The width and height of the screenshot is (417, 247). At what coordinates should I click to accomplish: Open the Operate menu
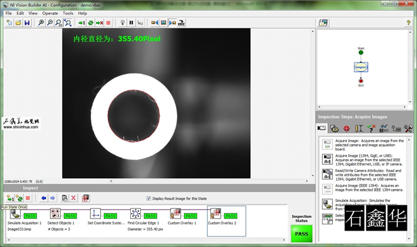50,13
